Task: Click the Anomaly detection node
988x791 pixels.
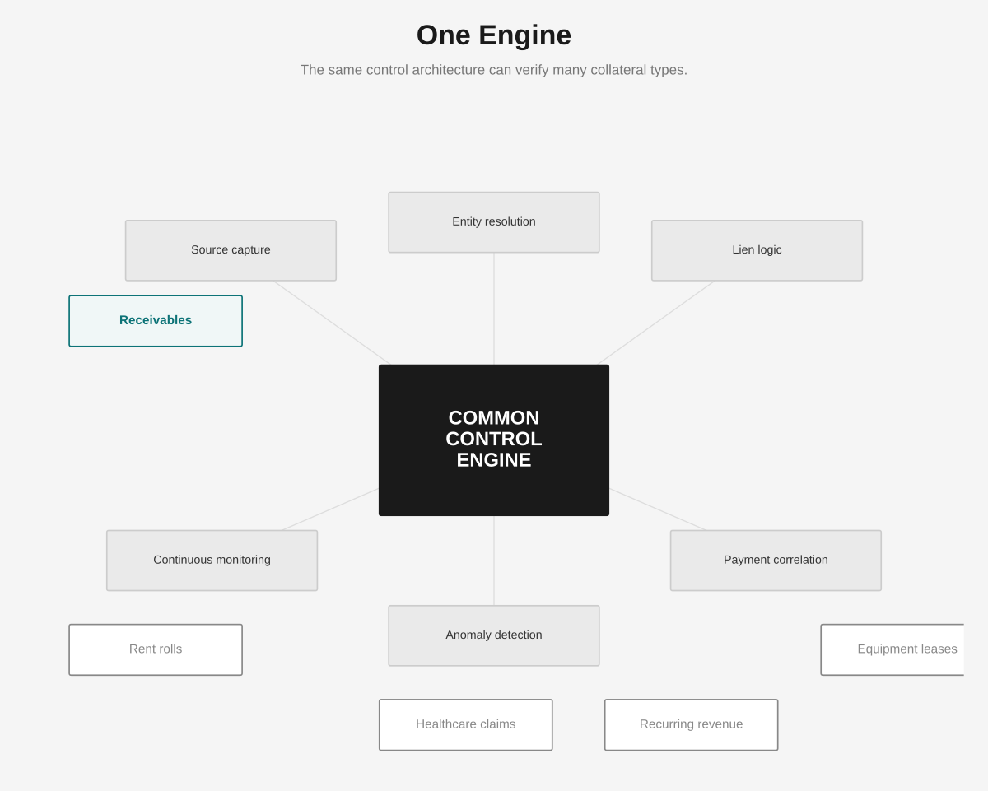Action: point(494,635)
